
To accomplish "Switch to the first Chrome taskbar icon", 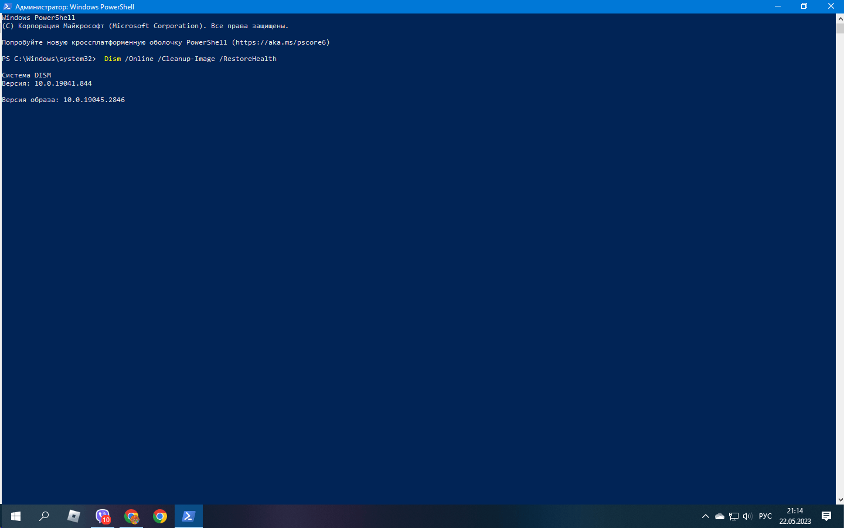I will pyautogui.click(x=131, y=516).
